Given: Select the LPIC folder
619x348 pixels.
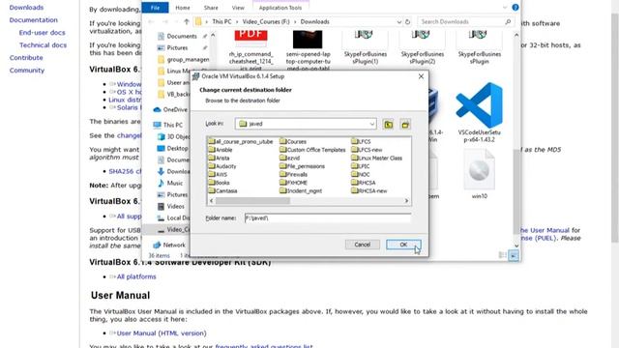Looking at the screenshot, I should click(x=361, y=166).
